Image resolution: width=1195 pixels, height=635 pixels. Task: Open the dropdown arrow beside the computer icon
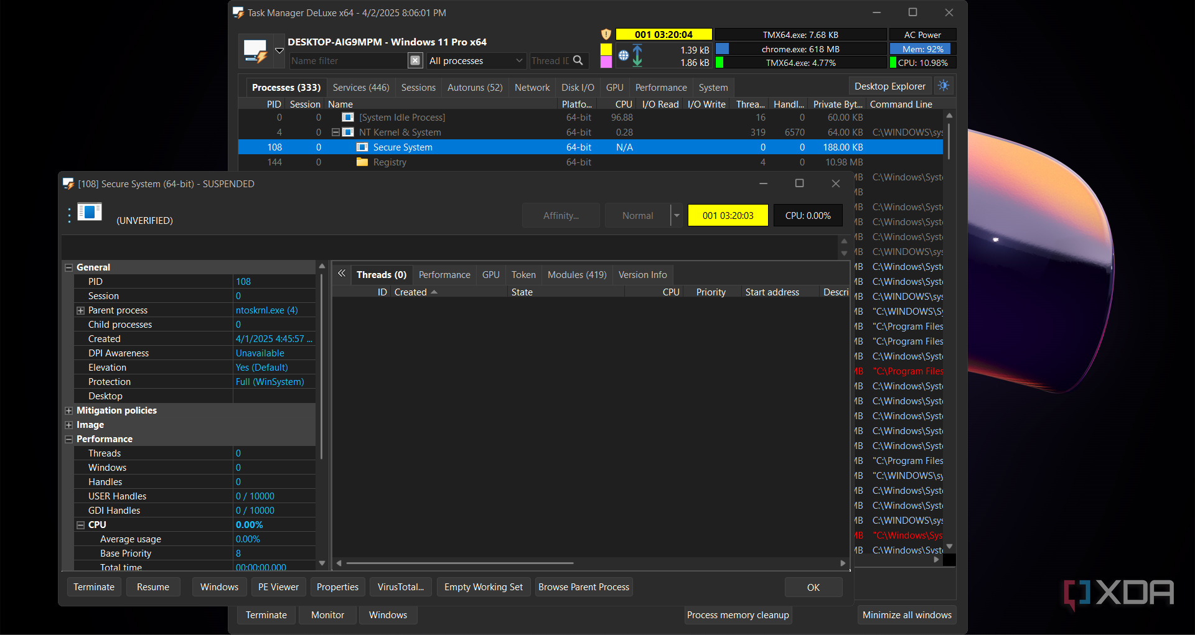pyautogui.click(x=279, y=51)
